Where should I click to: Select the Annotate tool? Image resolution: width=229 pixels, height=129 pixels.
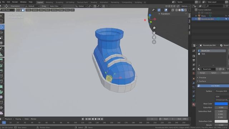pyautogui.click(x=1, y=49)
